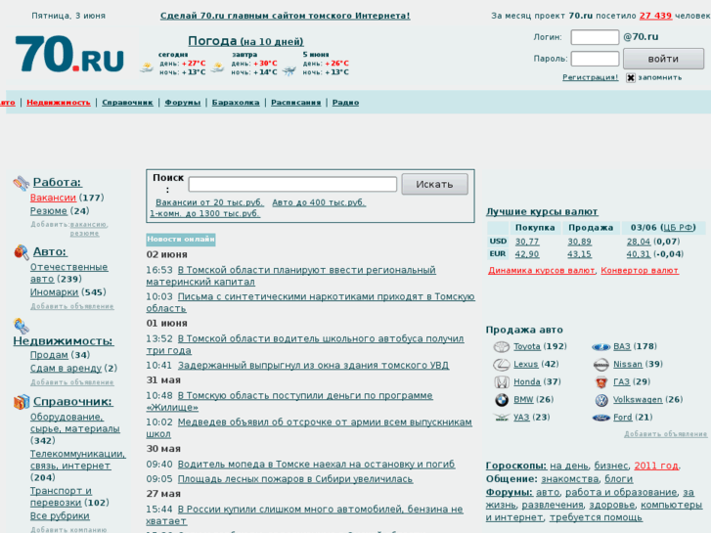
Task: Click the Toyota brand logo icon
Action: [x=501, y=347]
